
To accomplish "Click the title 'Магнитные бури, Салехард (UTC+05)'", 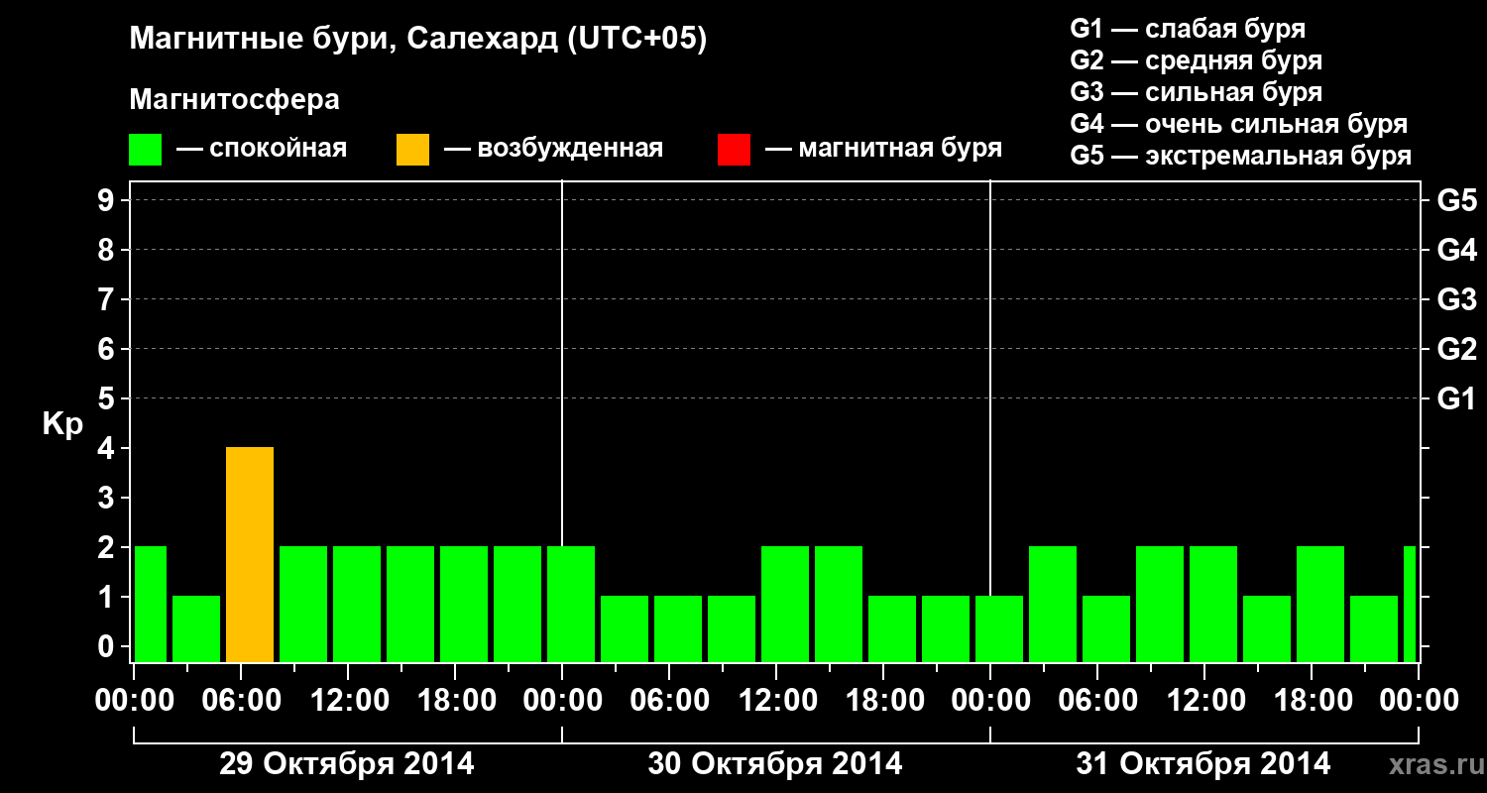I will [418, 41].
